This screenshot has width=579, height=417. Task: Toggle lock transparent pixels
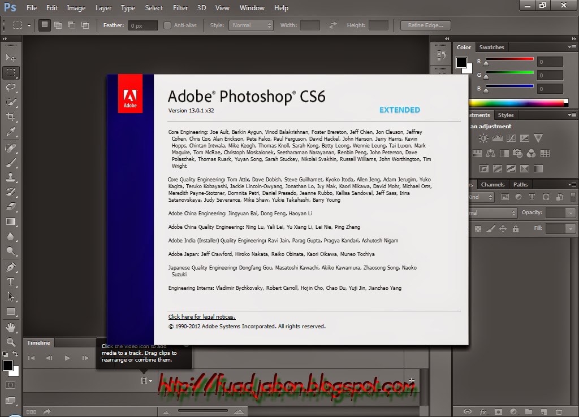[x=478, y=229]
